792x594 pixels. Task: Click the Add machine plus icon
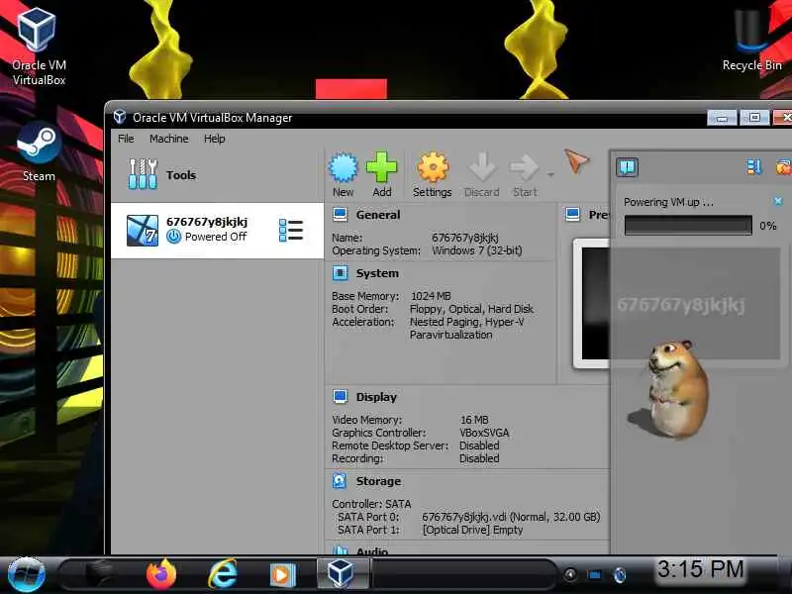click(x=382, y=174)
